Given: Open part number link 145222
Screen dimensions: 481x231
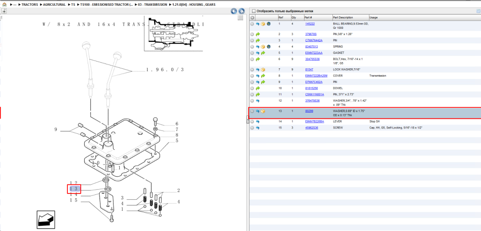Looking at the screenshot, I should tap(310, 24).
